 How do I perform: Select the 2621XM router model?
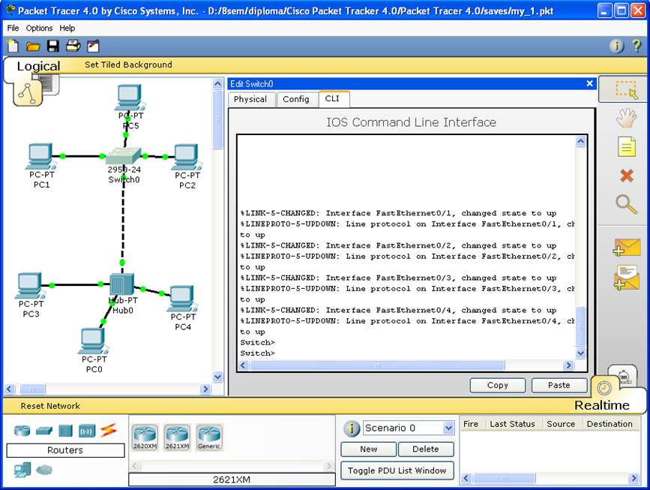(177, 437)
